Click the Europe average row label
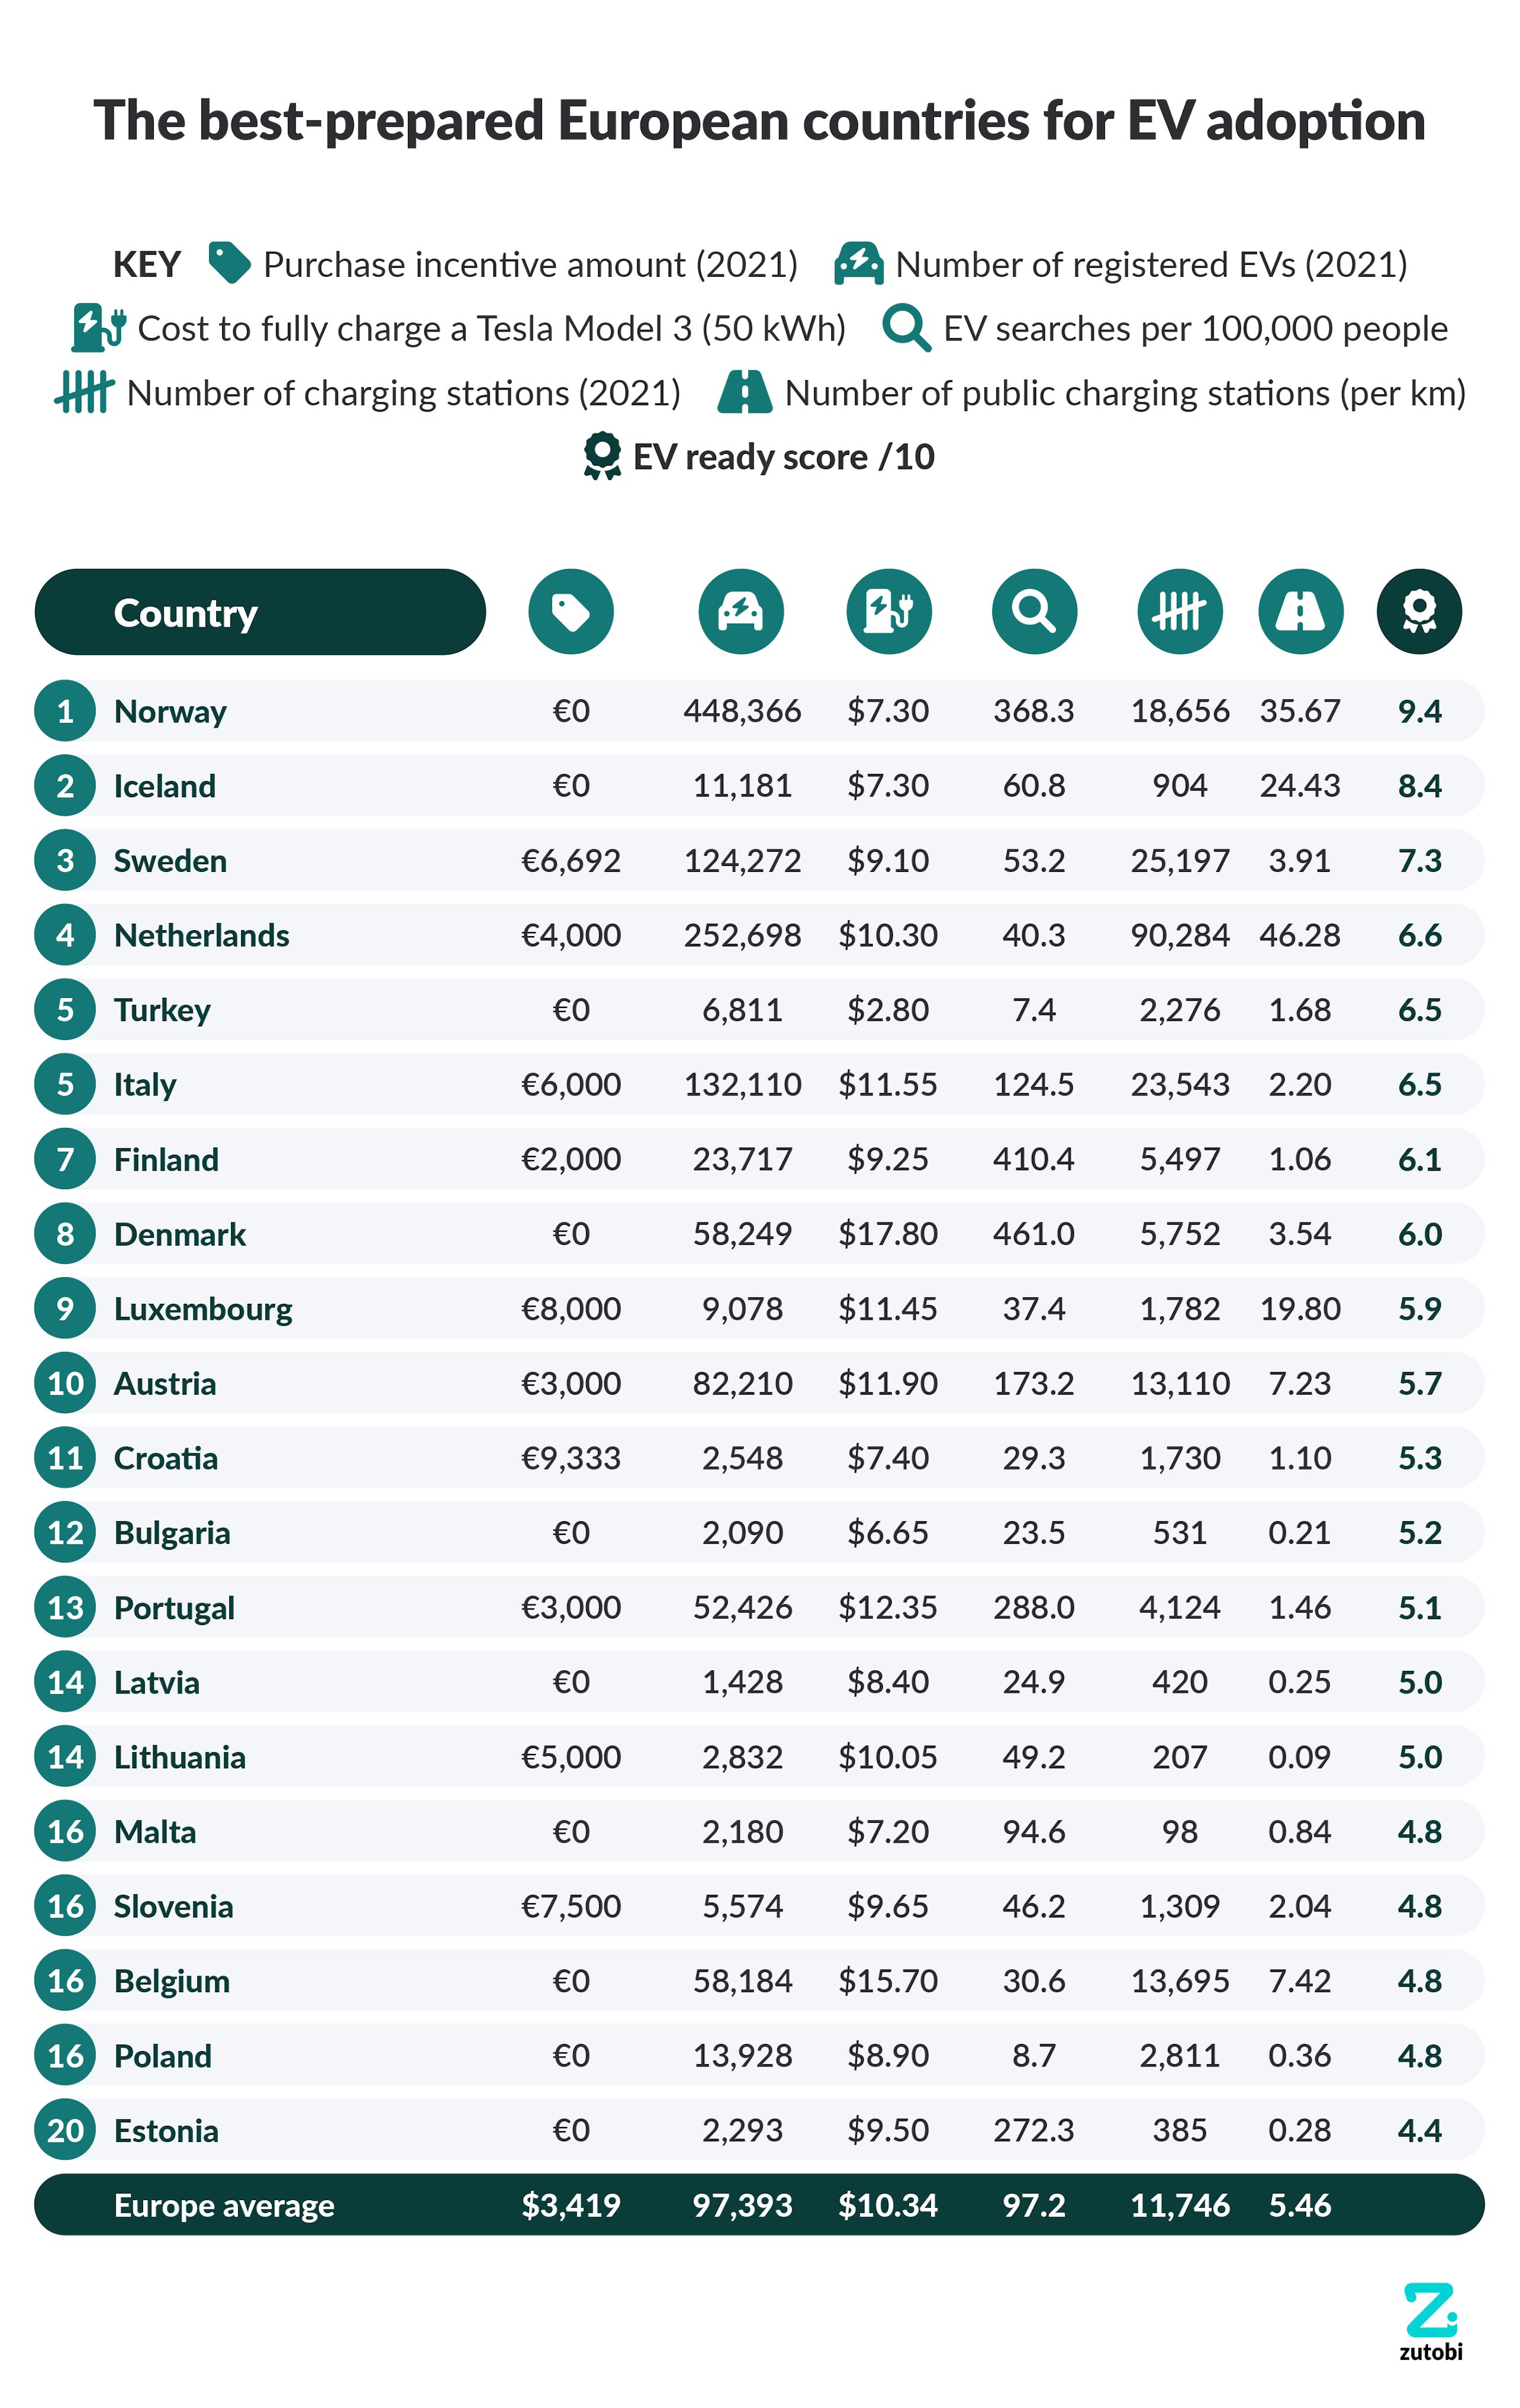 224,2205
